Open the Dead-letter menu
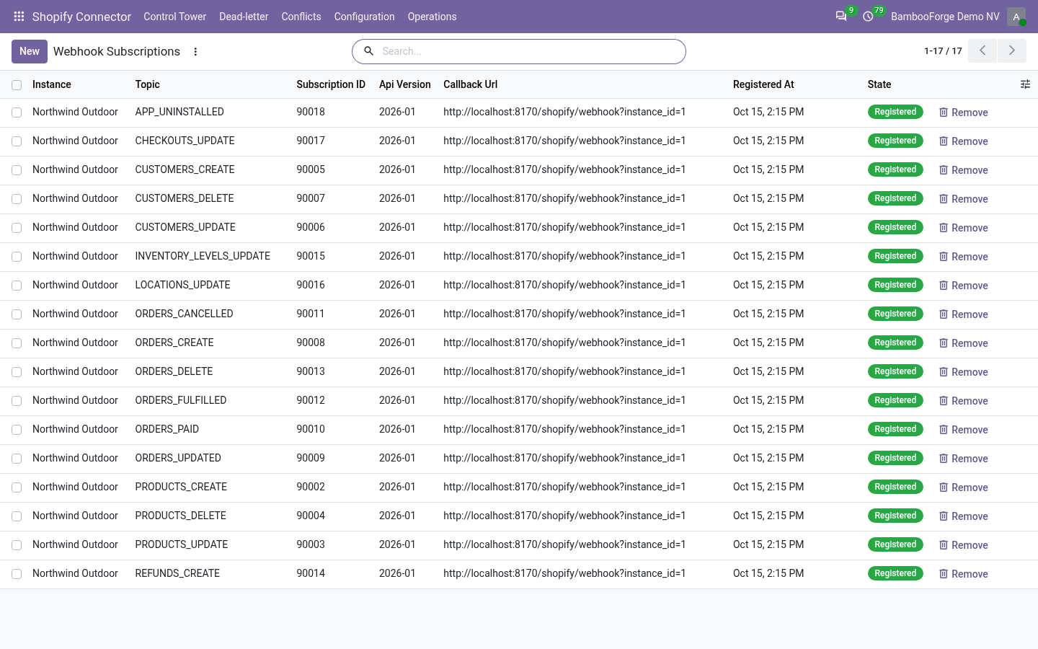The width and height of the screenshot is (1038, 649). (x=244, y=17)
